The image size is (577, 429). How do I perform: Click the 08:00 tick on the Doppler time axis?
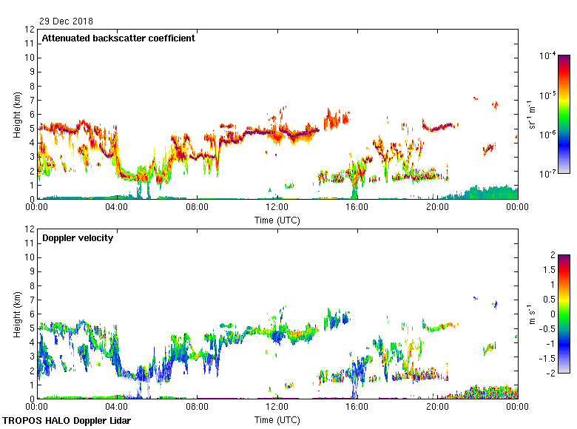[x=197, y=408]
